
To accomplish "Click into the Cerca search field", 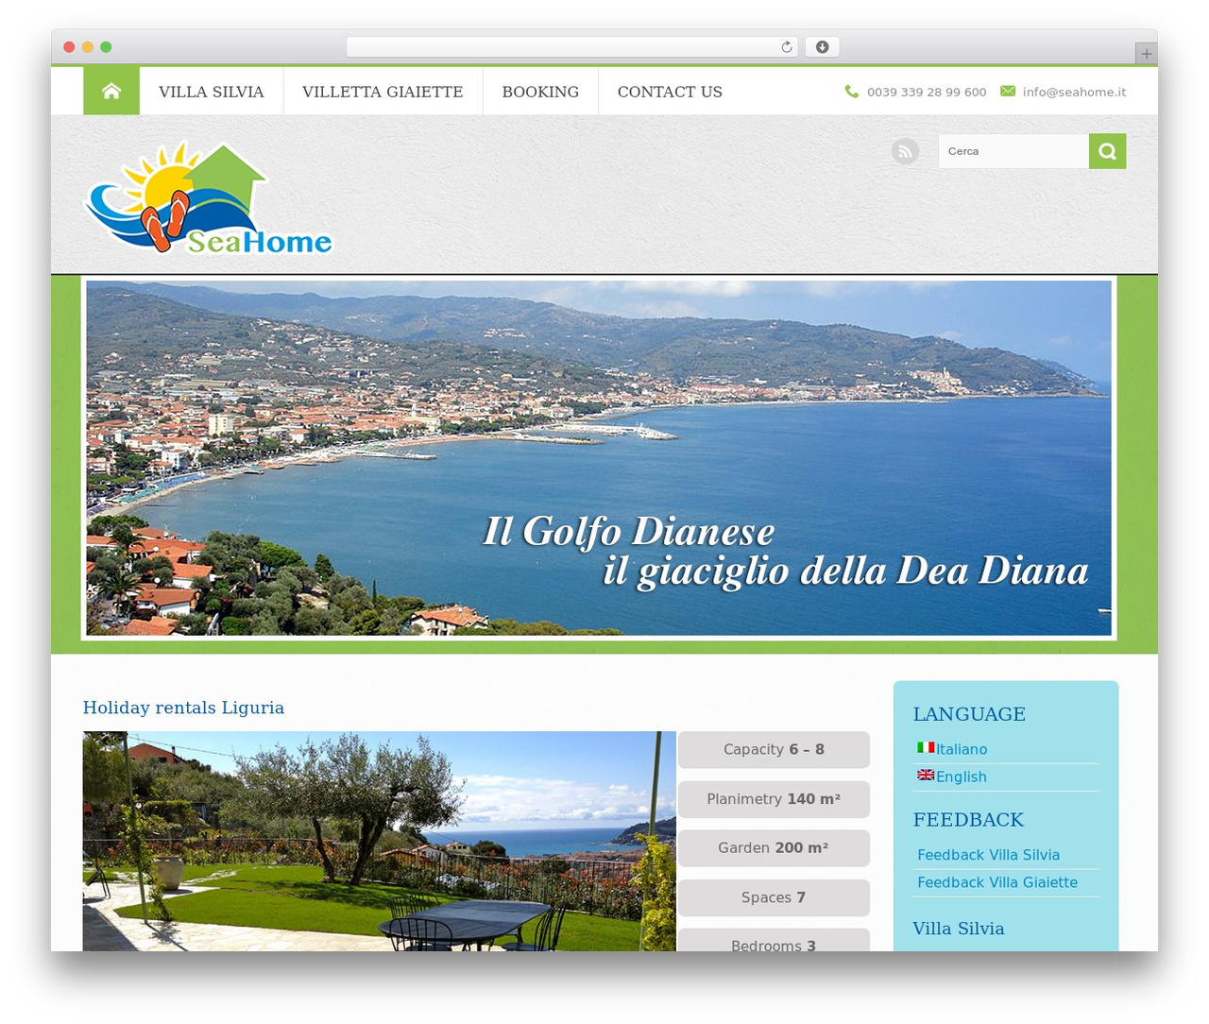I will 1013,151.
